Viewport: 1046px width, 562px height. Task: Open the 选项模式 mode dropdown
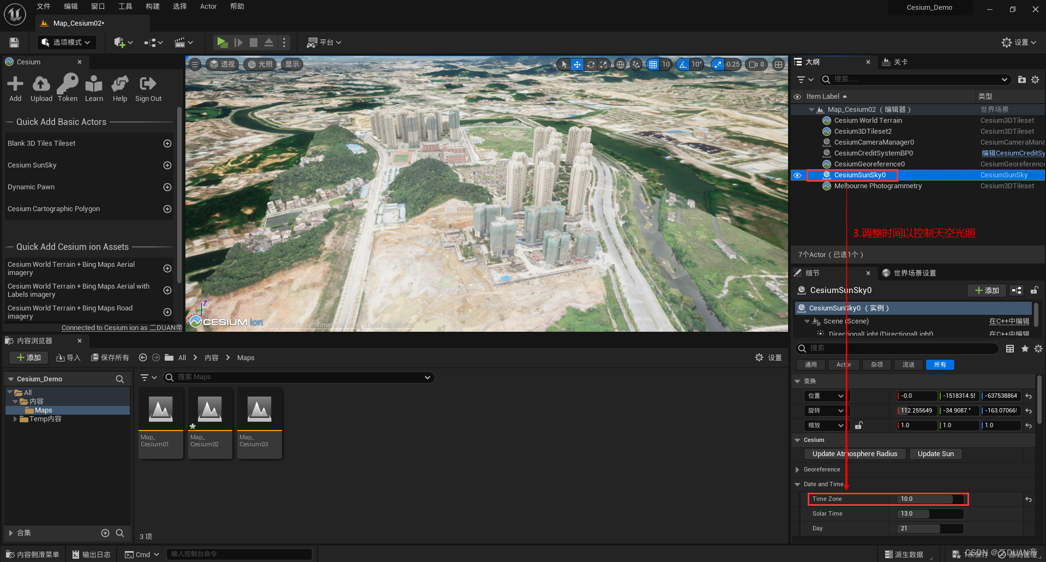tap(67, 43)
